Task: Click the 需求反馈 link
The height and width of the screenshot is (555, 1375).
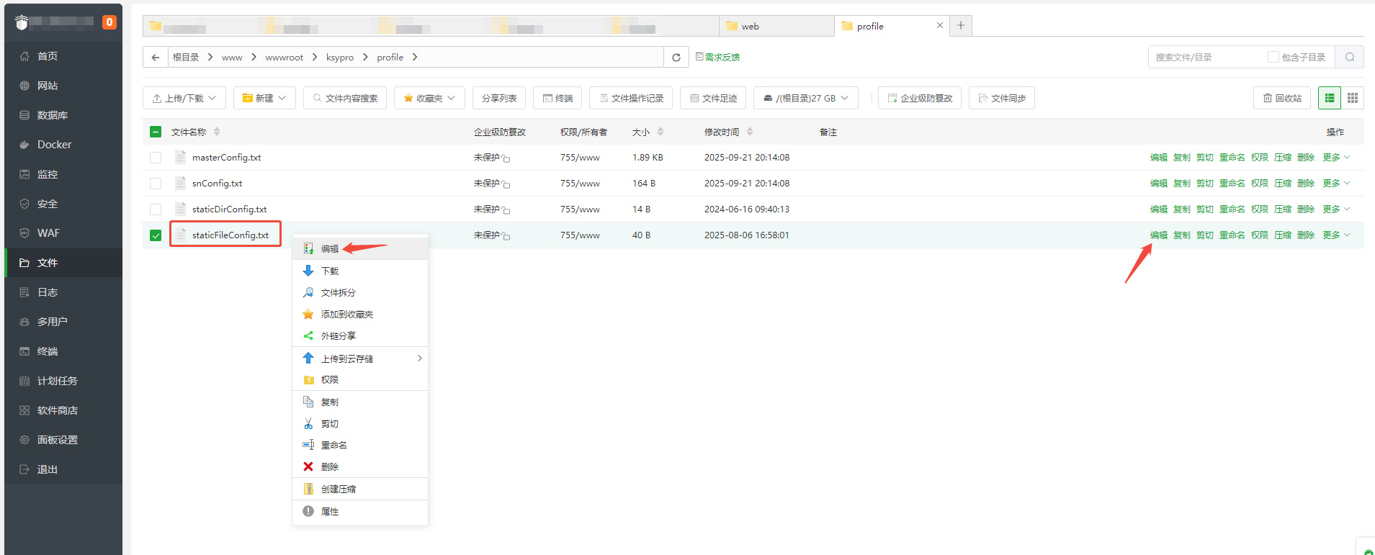Action: click(717, 57)
